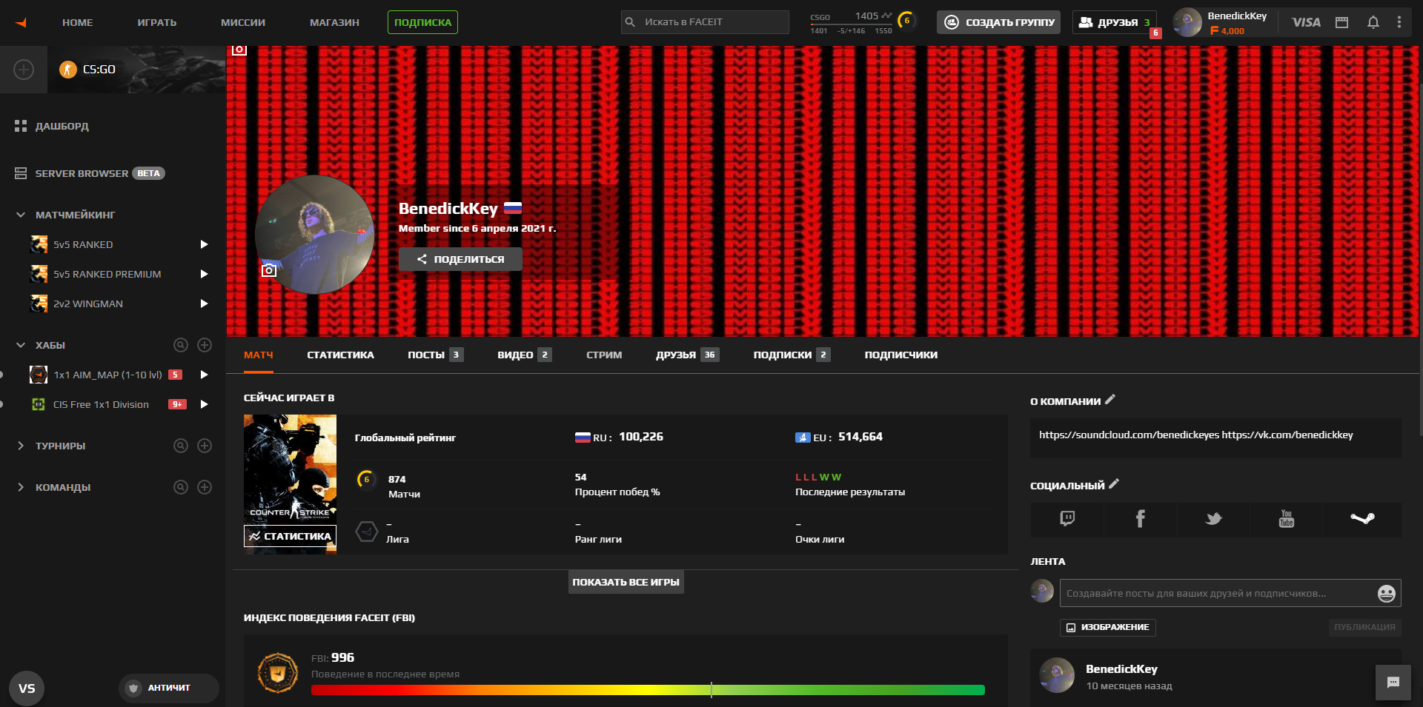Open the chat bubble widget
The width and height of the screenshot is (1423, 707).
1393,683
